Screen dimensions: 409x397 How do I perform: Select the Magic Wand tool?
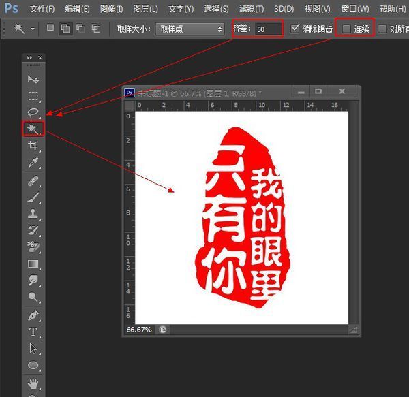pyautogui.click(x=33, y=129)
